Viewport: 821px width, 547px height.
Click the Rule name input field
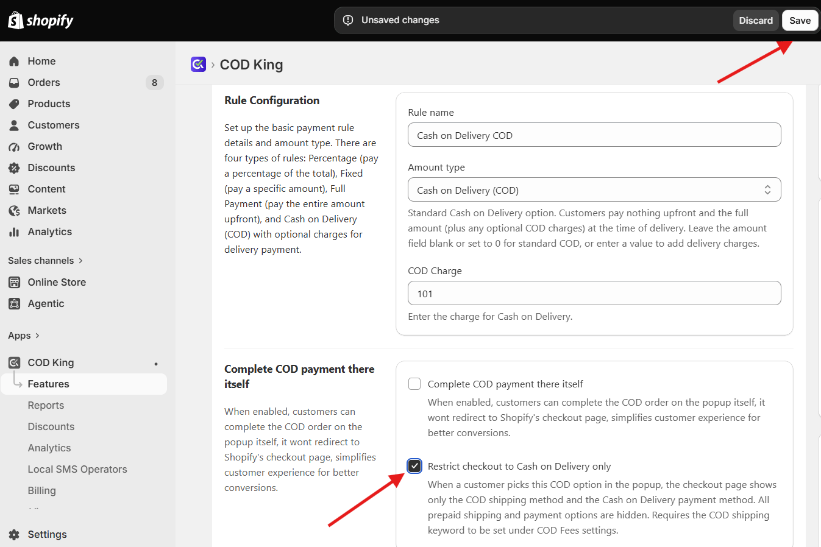[594, 135]
